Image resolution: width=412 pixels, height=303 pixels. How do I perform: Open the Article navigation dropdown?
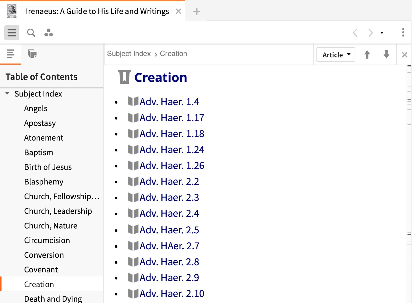[336, 55]
